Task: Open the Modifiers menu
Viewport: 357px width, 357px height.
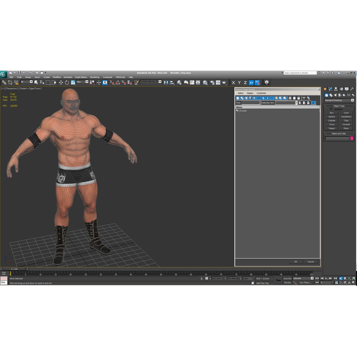Action: pos(57,77)
